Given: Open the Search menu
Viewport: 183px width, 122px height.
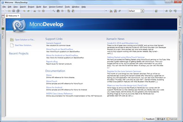Looking at the screenshot, I should [x=23, y=7].
